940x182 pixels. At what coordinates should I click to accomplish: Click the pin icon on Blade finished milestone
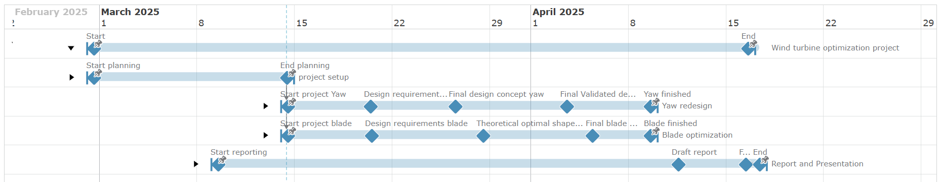click(x=655, y=132)
